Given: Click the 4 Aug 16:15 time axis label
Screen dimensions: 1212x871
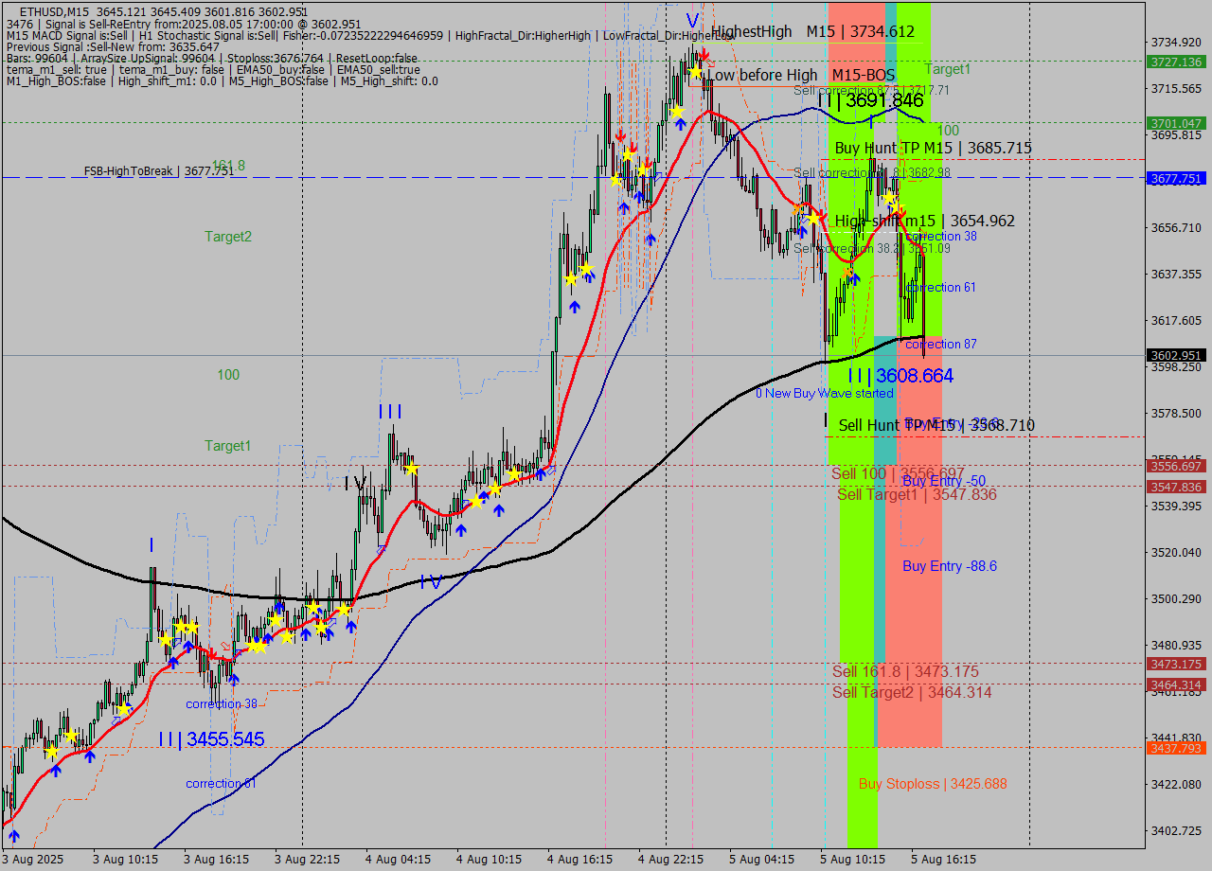Looking at the screenshot, I should pos(579,860).
